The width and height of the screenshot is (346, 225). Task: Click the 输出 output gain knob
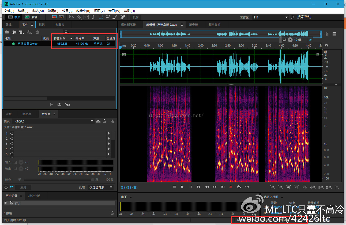[x=21, y=169]
